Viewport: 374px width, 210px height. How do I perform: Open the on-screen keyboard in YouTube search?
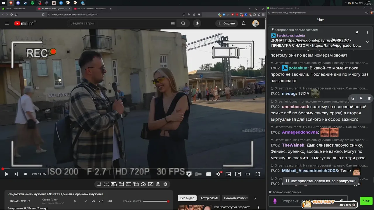click(x=172, y=23)
